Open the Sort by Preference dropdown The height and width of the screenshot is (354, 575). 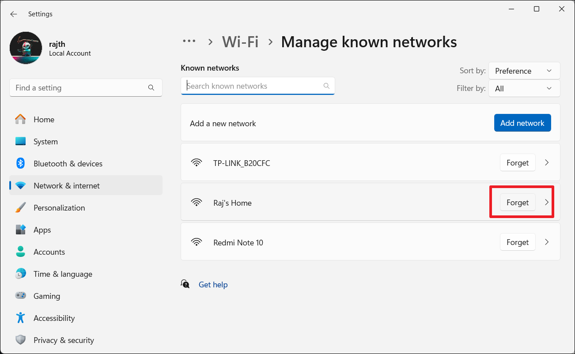pyautogui.click(x=524, y=71)
